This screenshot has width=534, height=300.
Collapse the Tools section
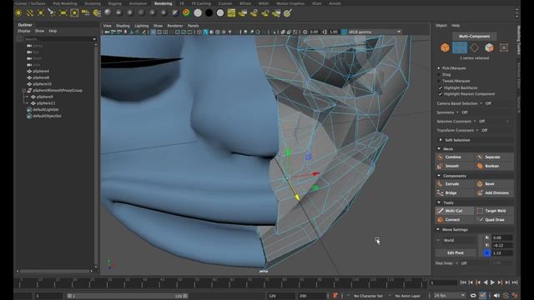[x=439, y=202]
